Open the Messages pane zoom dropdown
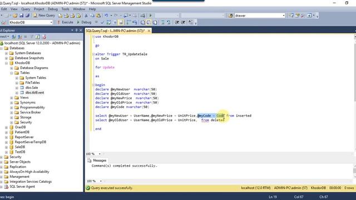This screenshot has width=356, height=200. [x=101, y=181]
